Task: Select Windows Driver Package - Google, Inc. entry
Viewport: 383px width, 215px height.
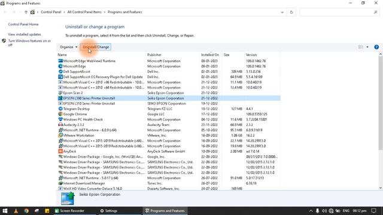Action: [169, 156]
